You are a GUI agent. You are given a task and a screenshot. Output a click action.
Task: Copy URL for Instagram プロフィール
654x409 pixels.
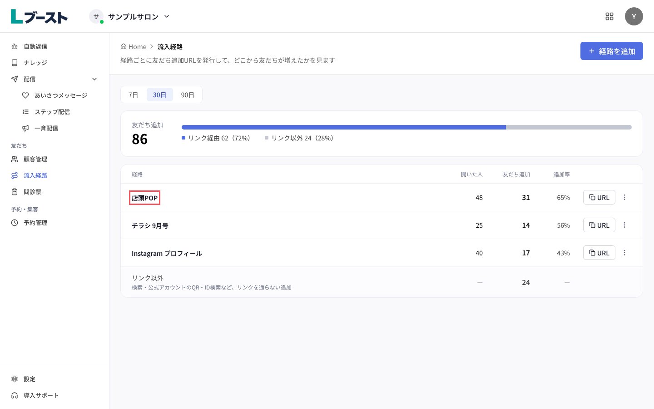599,253
